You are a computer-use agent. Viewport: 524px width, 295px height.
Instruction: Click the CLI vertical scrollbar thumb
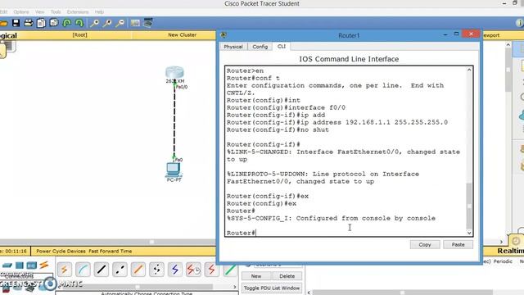(x=469, y=206)
